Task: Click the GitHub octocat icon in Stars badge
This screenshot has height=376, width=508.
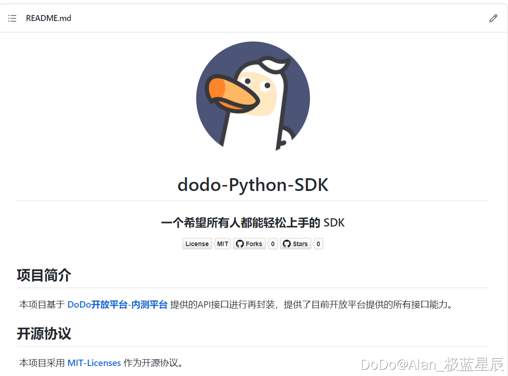Action: (287, 244)
